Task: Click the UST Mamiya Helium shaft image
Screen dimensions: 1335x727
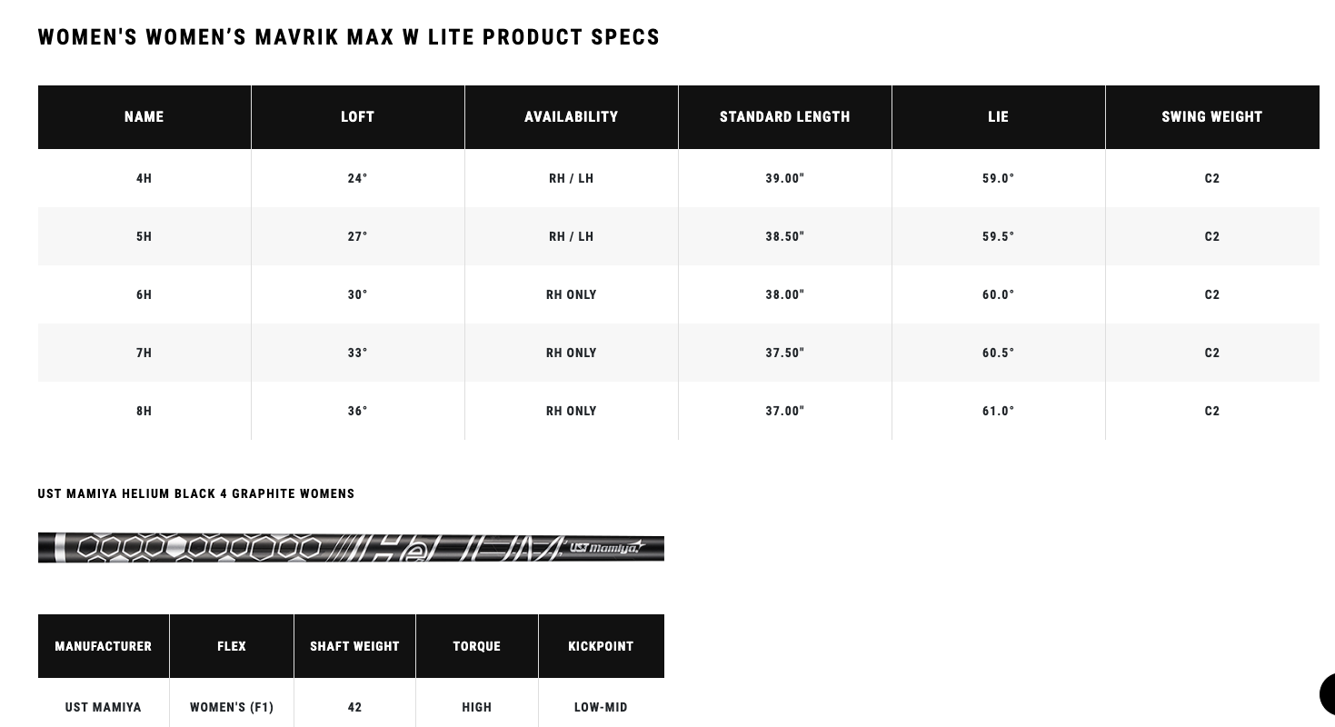Action: [351, 548]
